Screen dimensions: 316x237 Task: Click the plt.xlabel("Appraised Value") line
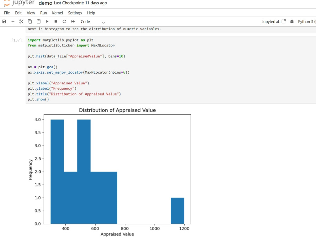coord(58,83)
